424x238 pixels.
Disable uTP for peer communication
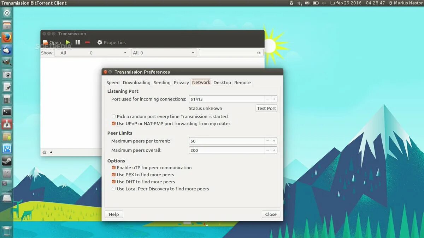pos(114,167)
